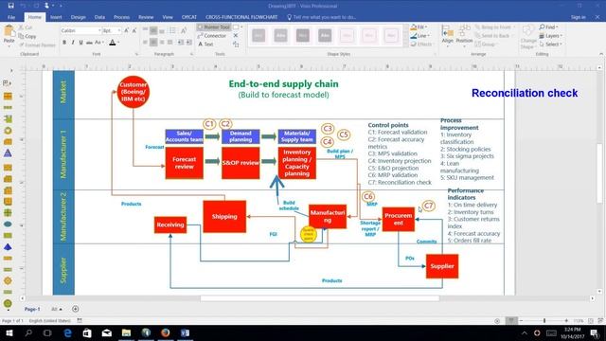Select the Connector tool

coord(212,36)
